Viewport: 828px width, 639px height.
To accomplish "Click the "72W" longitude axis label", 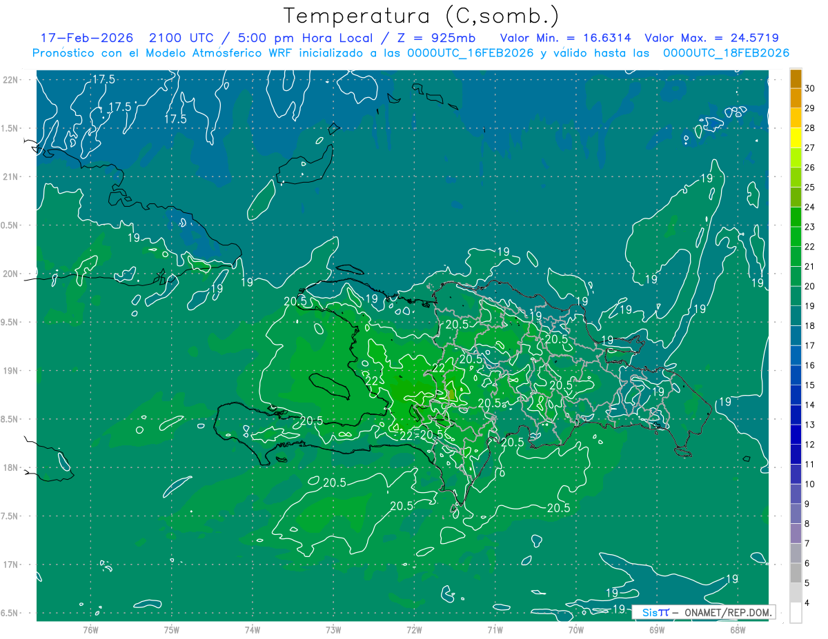I will pos(414,629).
